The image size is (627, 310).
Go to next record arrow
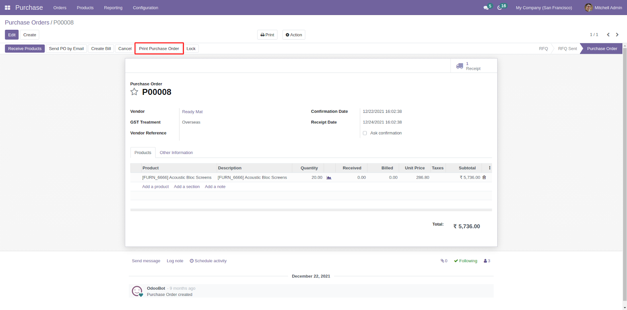click(617, 35)
